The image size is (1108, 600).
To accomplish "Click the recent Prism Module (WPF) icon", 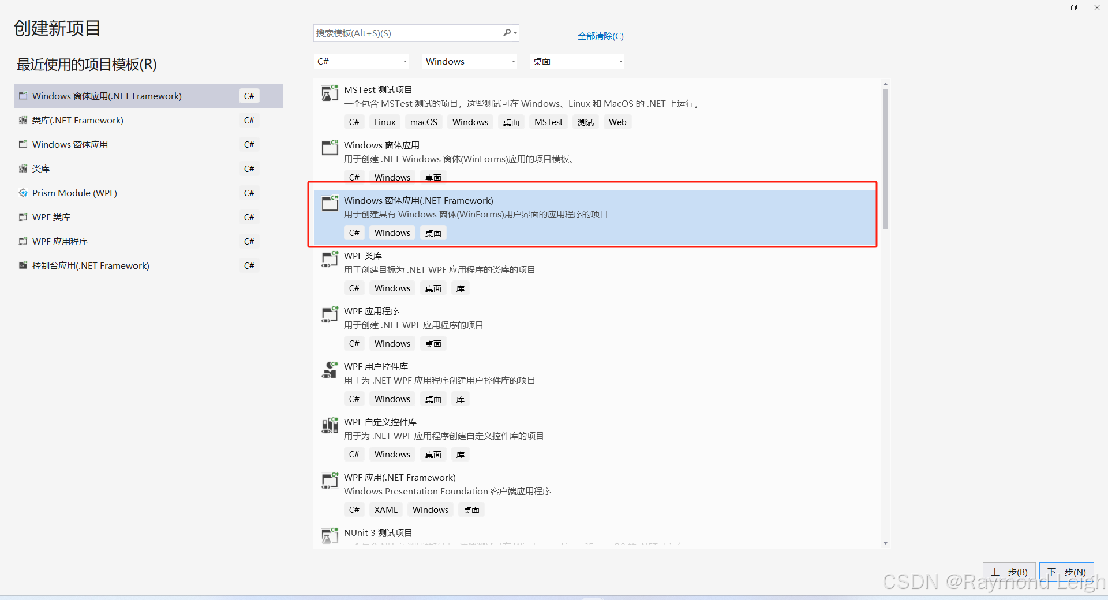I will [23, 193].
